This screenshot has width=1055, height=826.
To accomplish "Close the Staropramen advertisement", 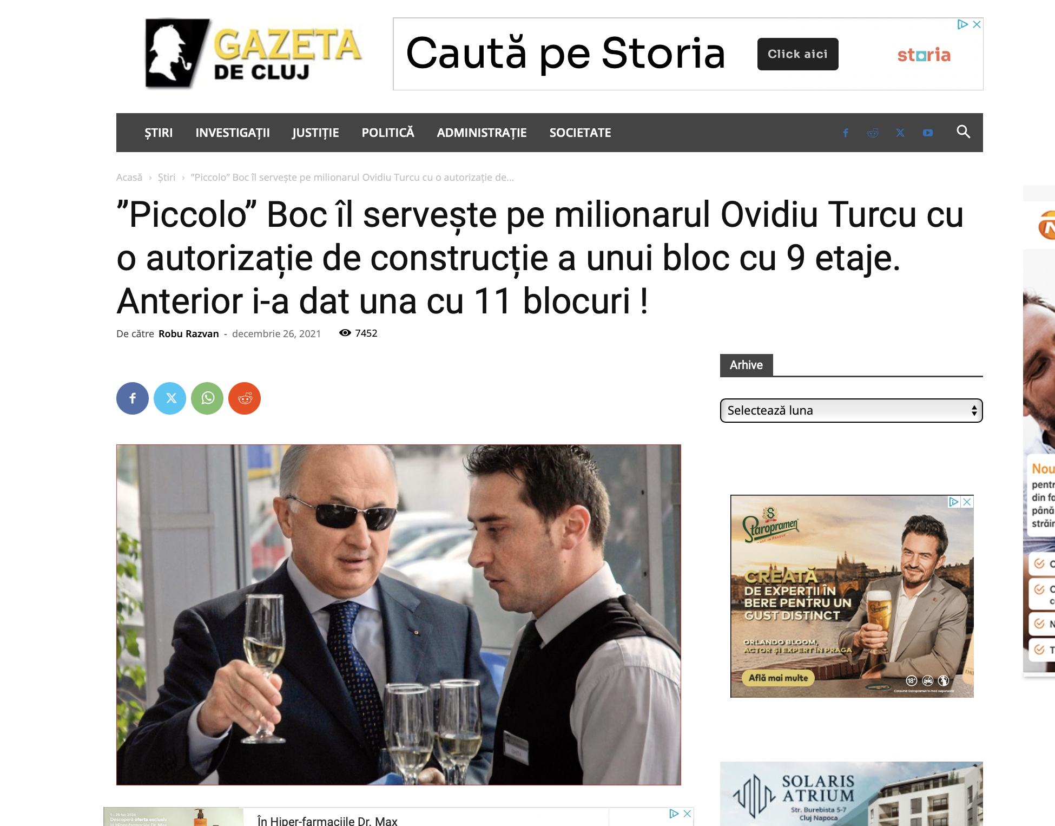I will pos(967,502).
